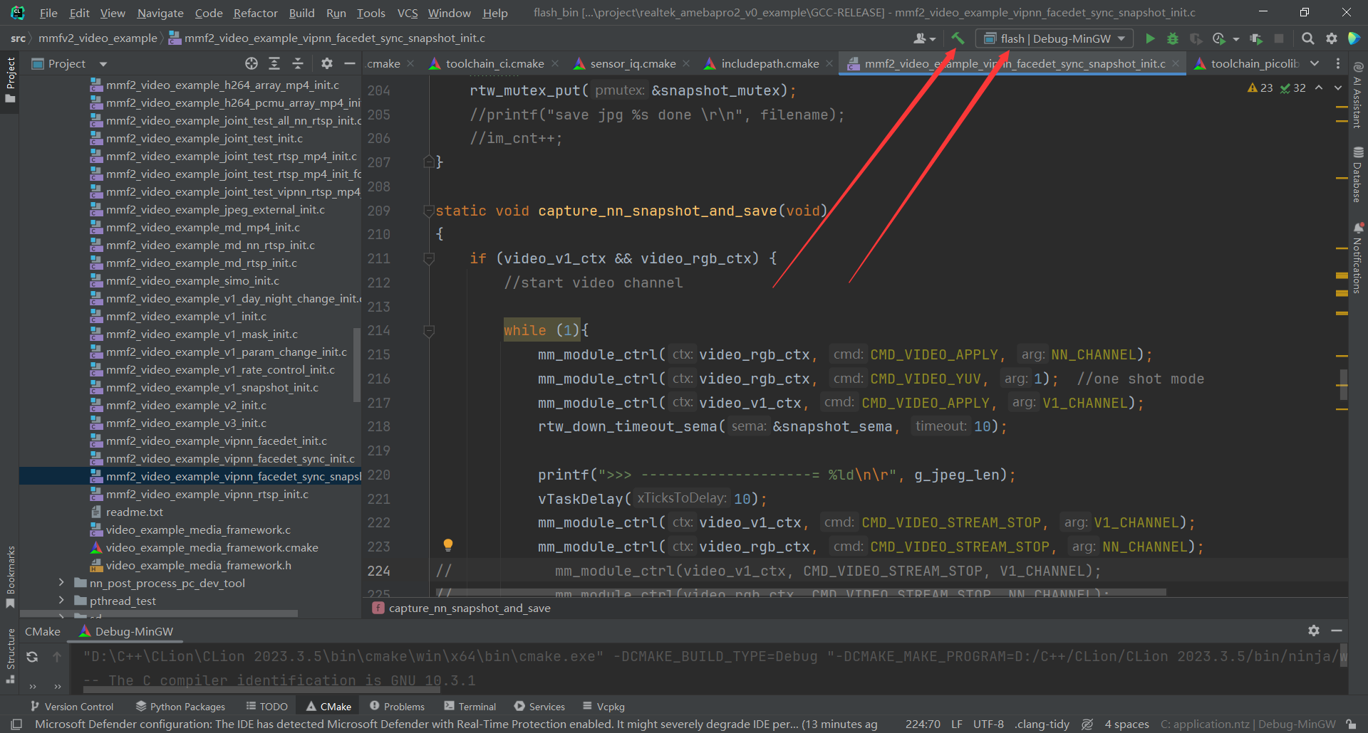The height and width of the screenshot is (733, 1368).
Task: Open the Problems tool window
Action: [x=397, y=707]
